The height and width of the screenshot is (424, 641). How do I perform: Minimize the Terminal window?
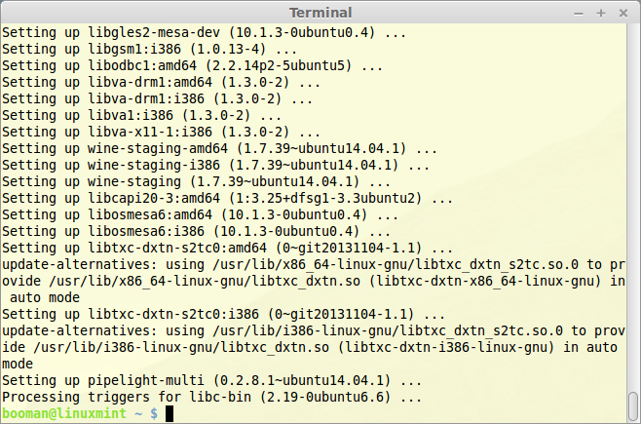pos(578,14)
